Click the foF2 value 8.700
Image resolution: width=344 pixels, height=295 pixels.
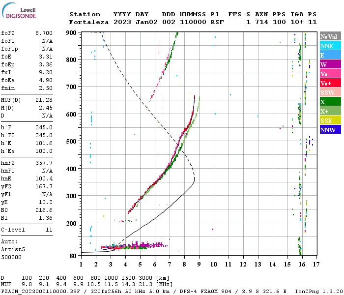(44, 33)
